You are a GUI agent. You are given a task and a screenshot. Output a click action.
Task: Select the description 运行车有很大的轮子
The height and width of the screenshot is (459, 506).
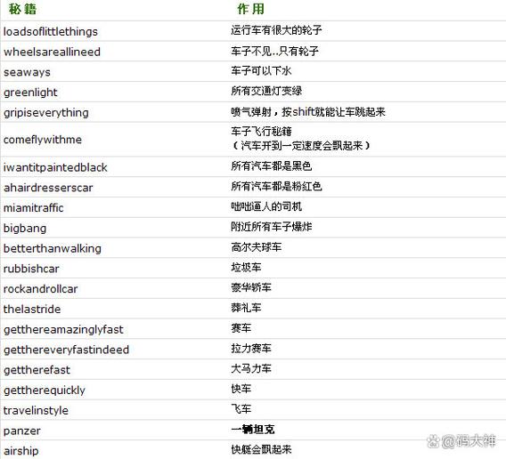point(276,30)
